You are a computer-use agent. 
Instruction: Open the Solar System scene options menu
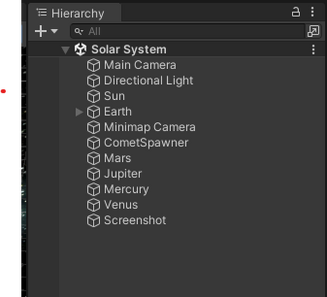click(x=313, y=49)
